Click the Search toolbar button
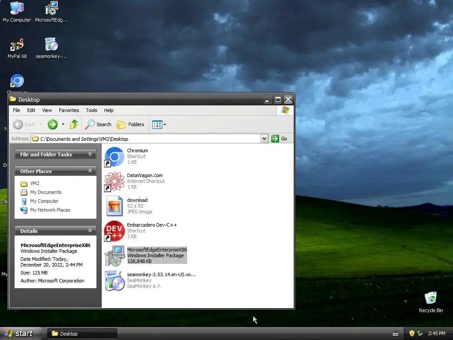This screenshot has height=340, width=453. pyautogui.click(x=98, y=124)
